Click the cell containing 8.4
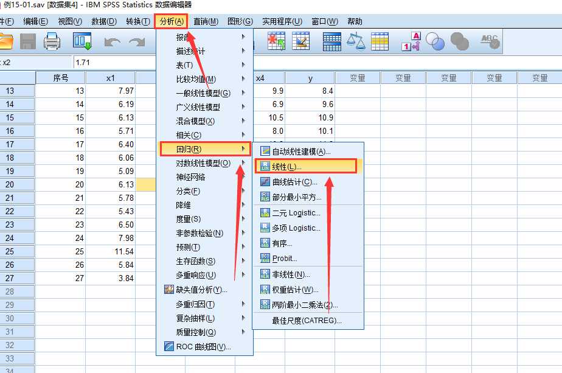Viewport: 562px width, 373px height. (310, 91)
